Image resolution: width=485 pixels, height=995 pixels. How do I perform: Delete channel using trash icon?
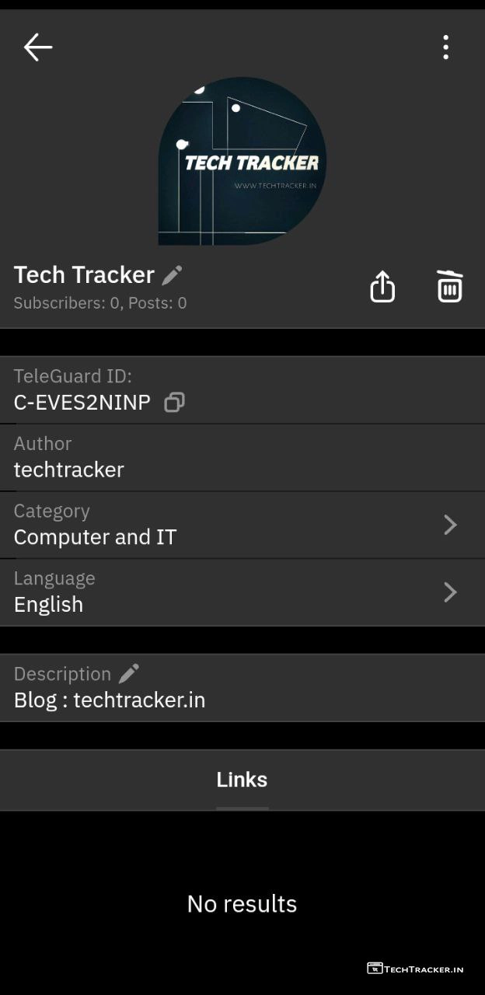(449, 287)
